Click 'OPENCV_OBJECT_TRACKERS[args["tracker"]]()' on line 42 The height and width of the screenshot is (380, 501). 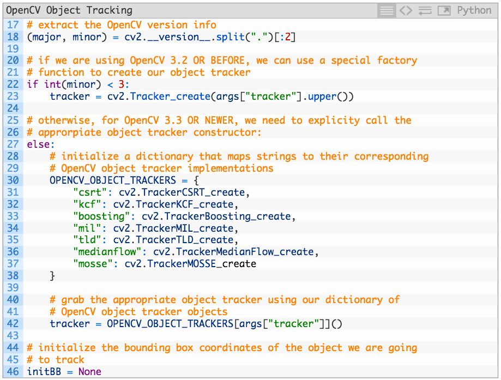click(224, 324)
